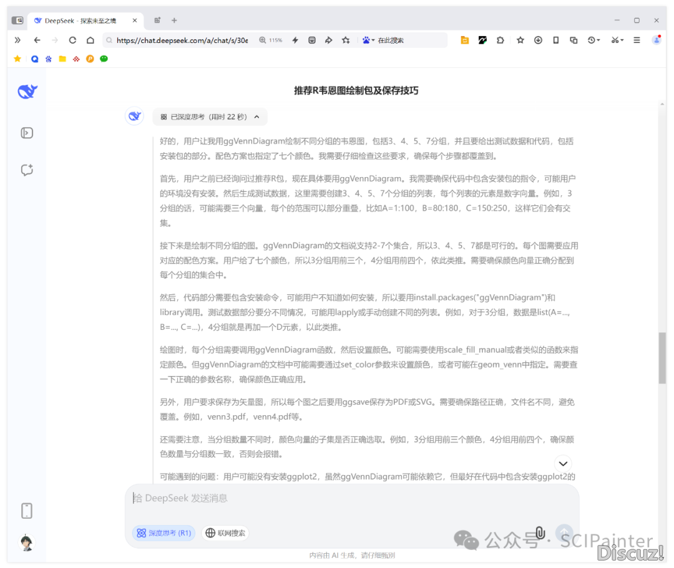Screen dimensions: 674x568
Task: Start a new chat from the sidebar
Action: click(x=27, y=170)
